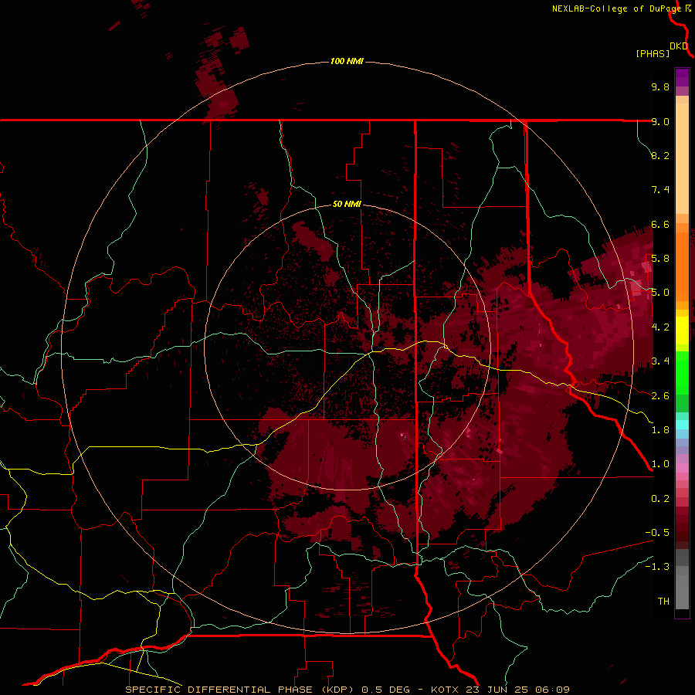Click "SPECIFIC DIFFERENTIAL PHASE" caption words
Image resolution: width=695 pixels, height=695 pixels.
(x=221, y=690)
